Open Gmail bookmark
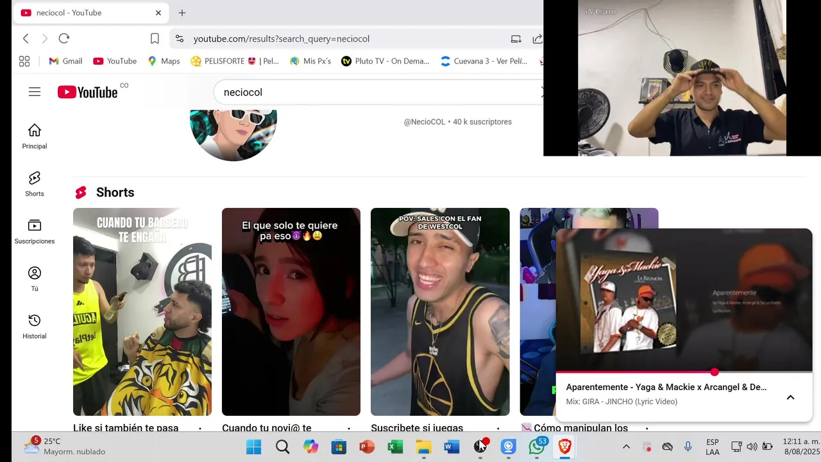This screenshot has height=462, width=821. [65, 61]
